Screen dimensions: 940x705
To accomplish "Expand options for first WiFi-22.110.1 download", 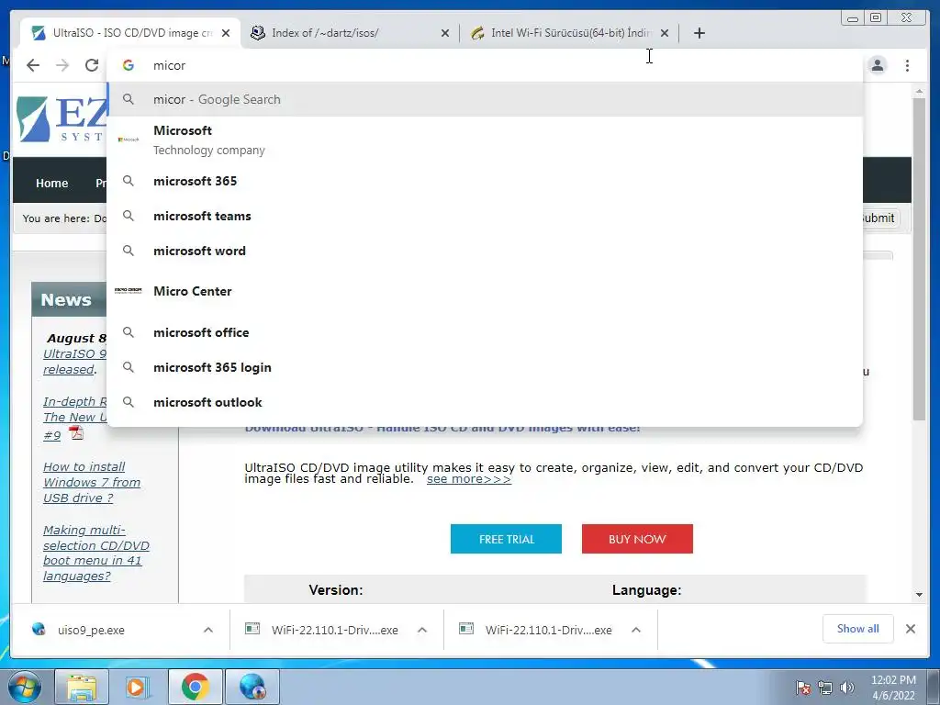I will 422,630.
